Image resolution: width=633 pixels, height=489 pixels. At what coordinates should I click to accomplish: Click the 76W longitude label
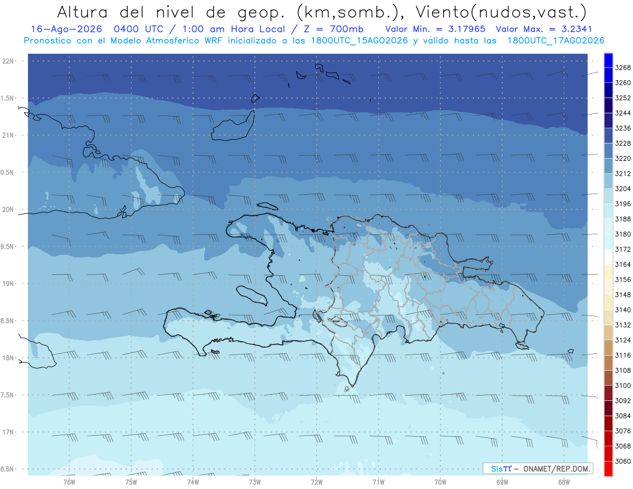point(69,482)
